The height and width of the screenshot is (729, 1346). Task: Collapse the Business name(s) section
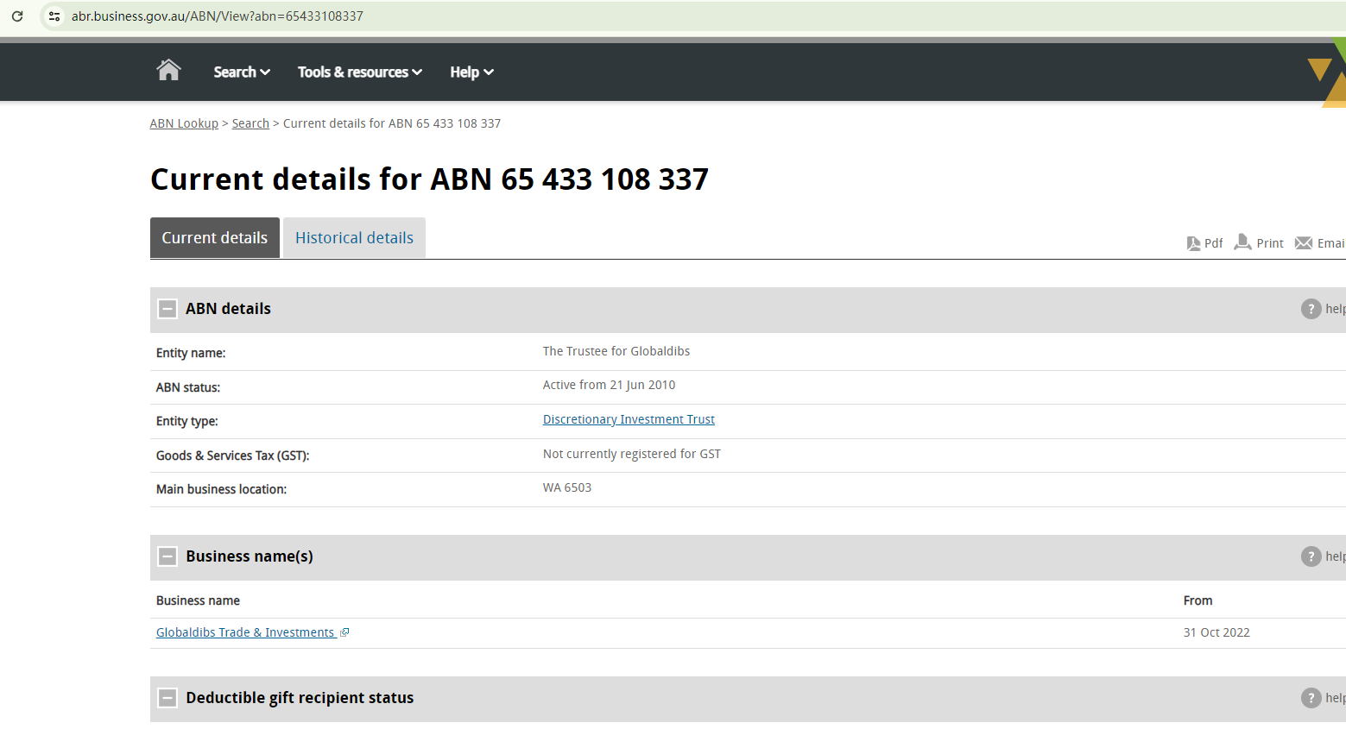click(168, 556)
